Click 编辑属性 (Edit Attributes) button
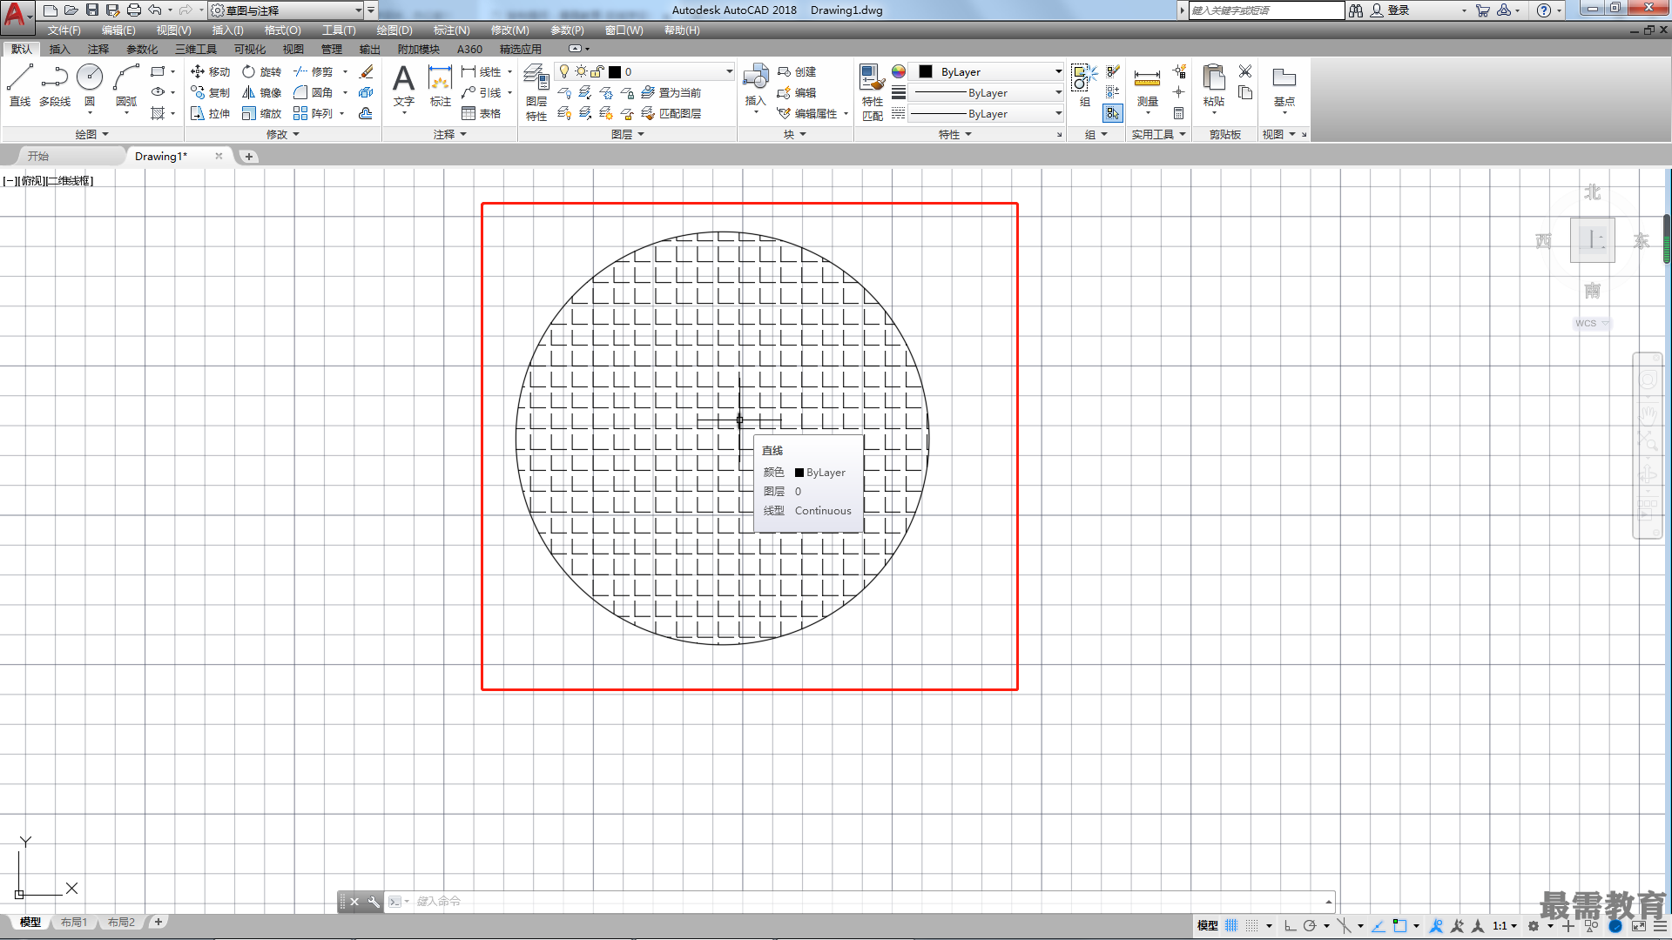The image size is (1672, 940). [x=807, y=113]
